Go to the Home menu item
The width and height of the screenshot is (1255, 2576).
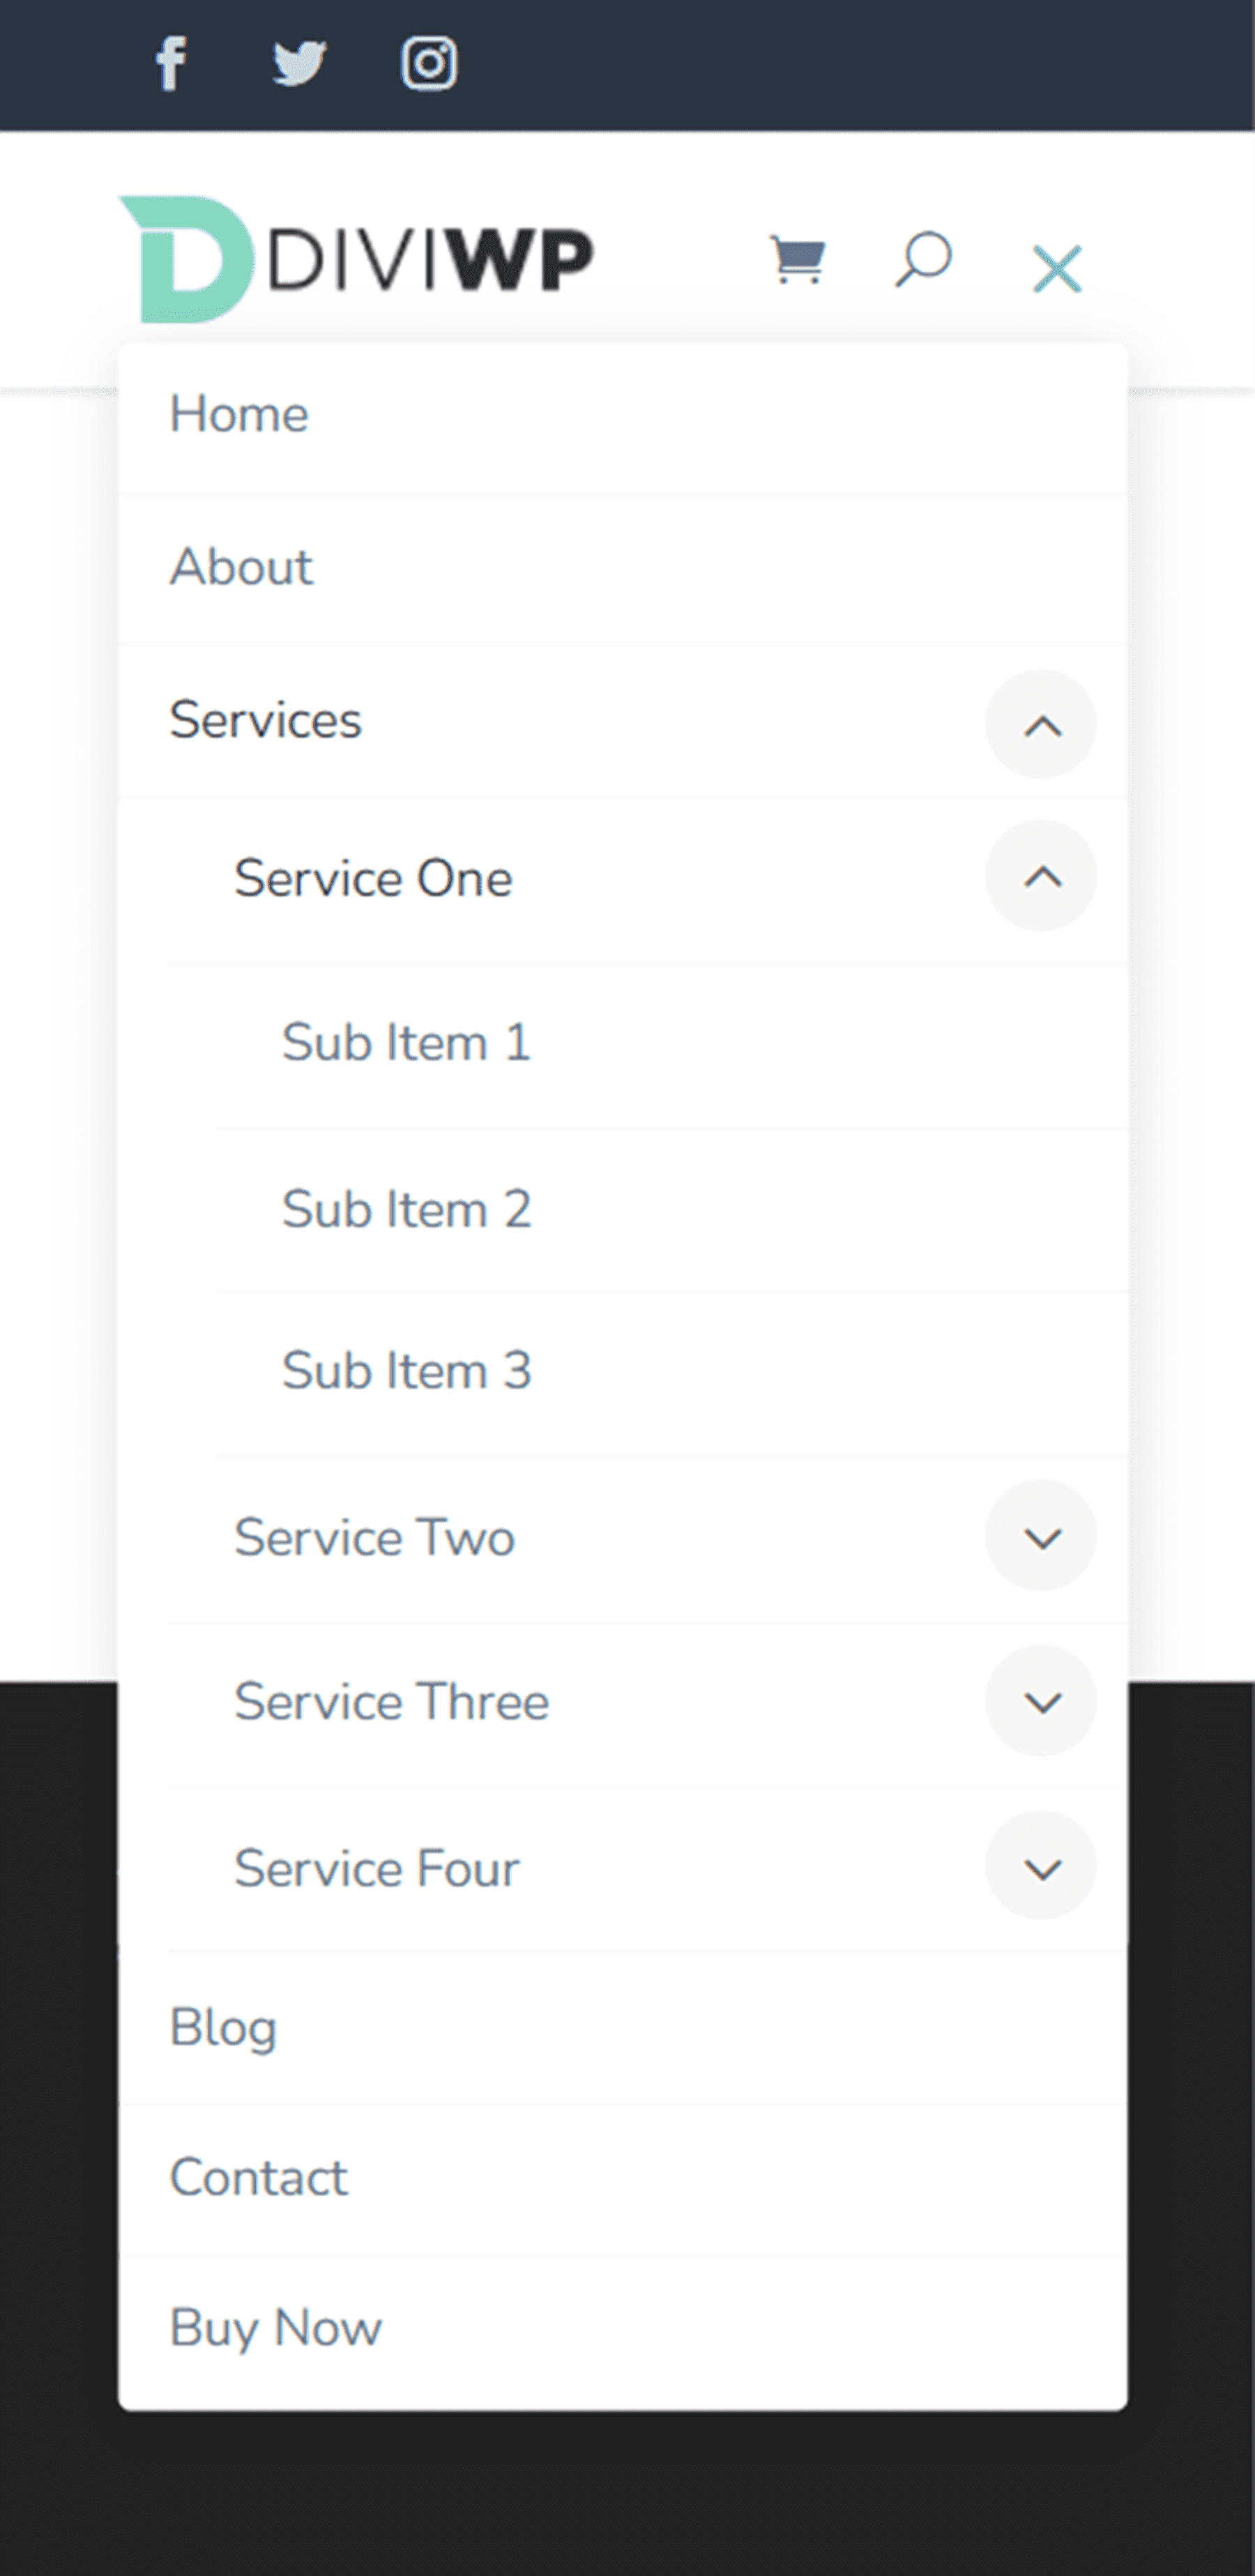click(x=239, y=414)
